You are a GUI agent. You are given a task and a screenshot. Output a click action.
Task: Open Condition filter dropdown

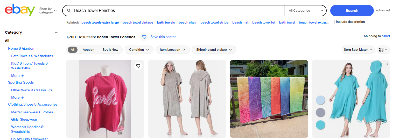139,50
